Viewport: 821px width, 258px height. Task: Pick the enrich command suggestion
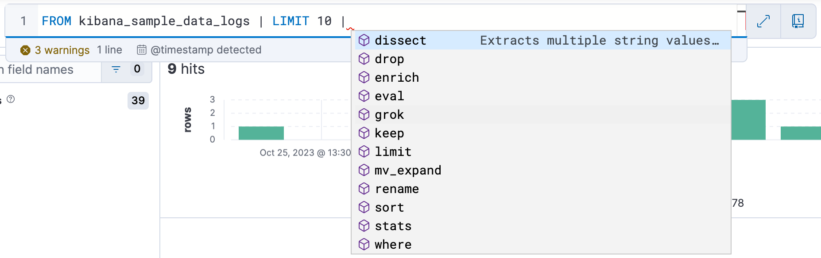click(541, 77)
